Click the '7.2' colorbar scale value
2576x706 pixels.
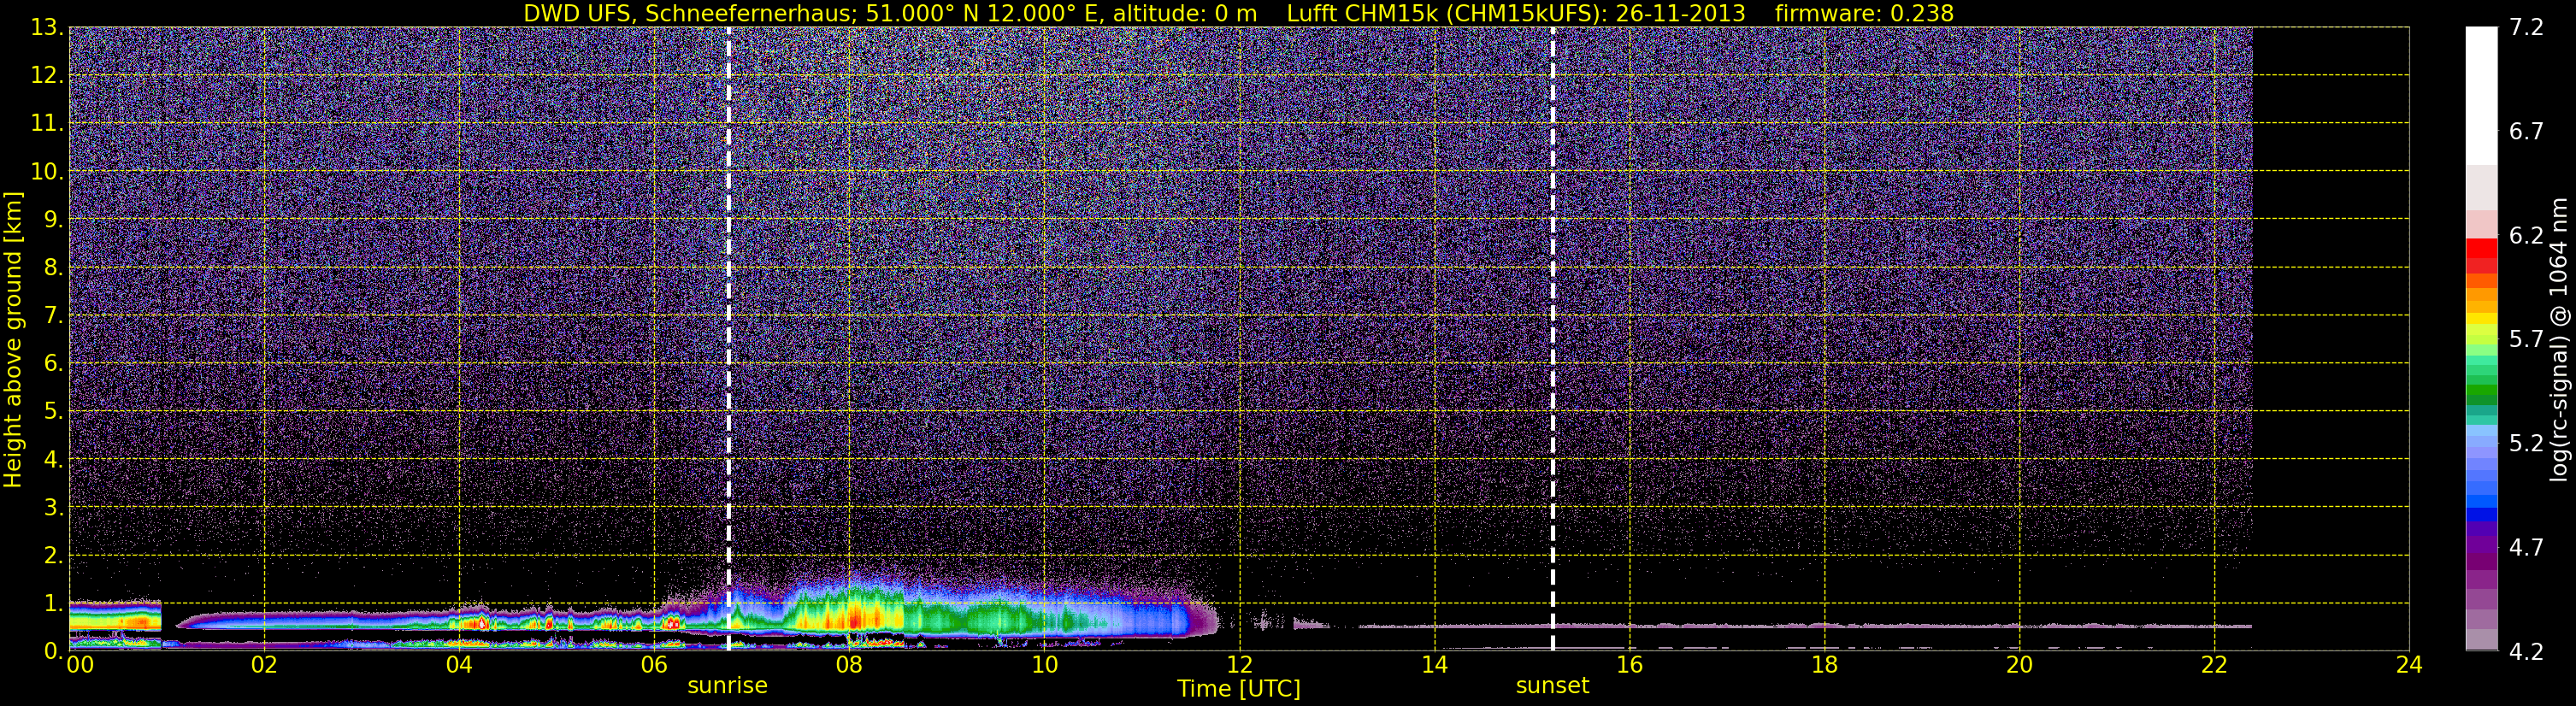[x=2526, y=28]
